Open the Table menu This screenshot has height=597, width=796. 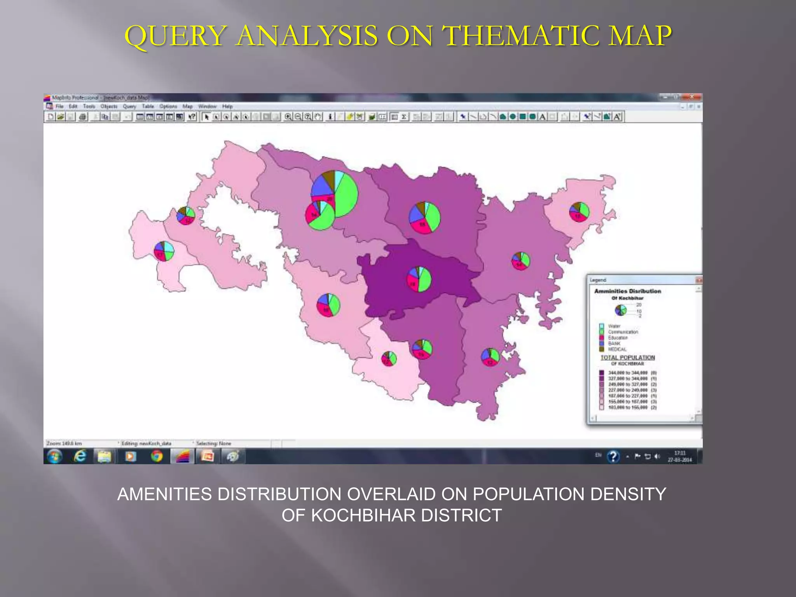[148, 106]
